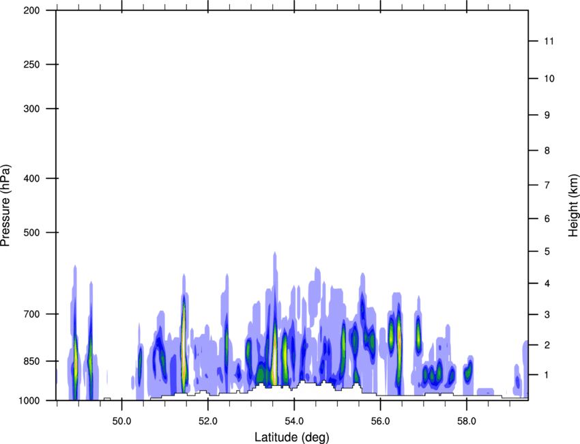This screenshot has height=444, width=580.
Task: Click the 'Height (km)' axis title
Action: (573, 205)
